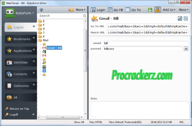Save with the green floppy icon
The height and width of the screenshot is (126, 192).
point(150,10)
